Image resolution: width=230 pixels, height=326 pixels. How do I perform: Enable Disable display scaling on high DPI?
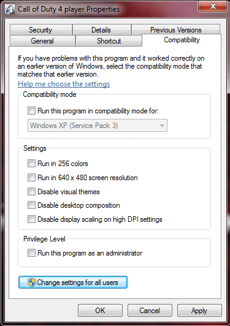tap(31, 219)
